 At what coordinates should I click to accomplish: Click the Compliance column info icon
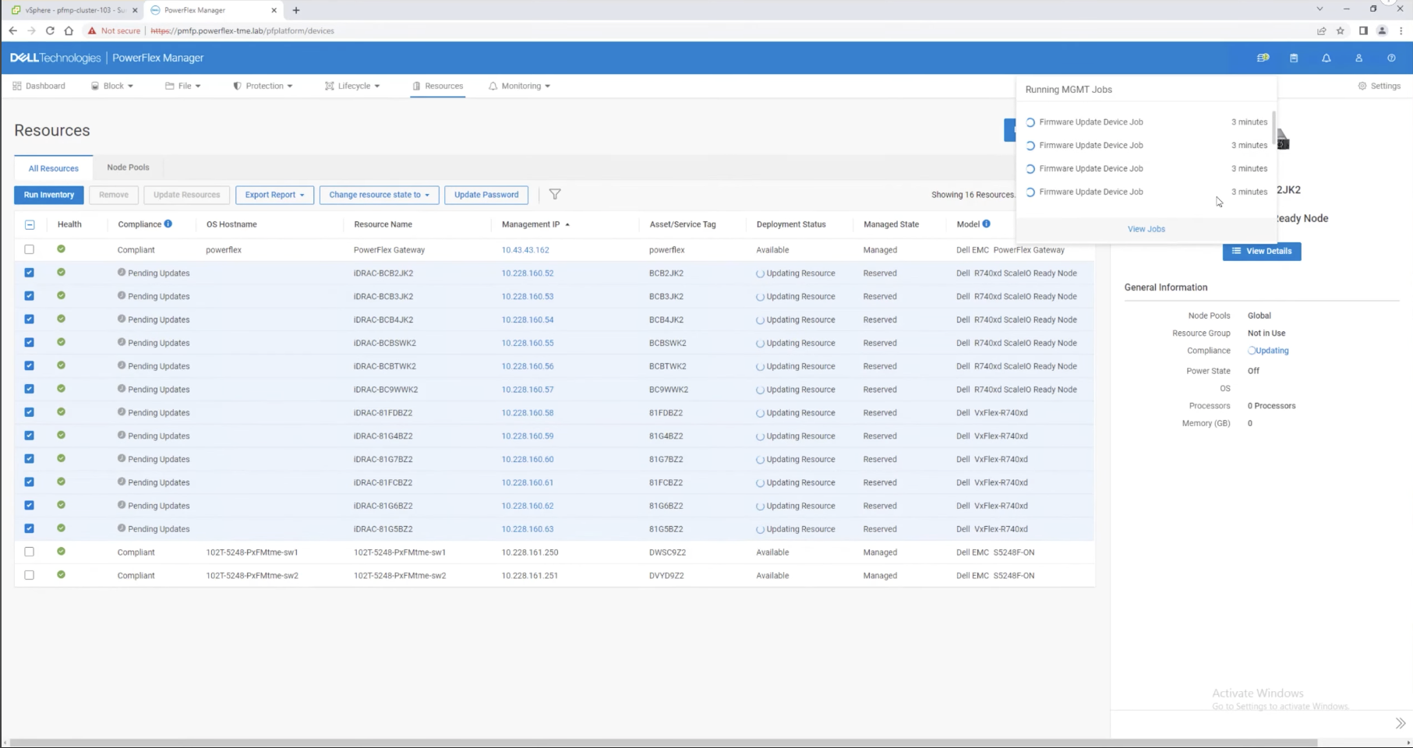pos(168,224)
